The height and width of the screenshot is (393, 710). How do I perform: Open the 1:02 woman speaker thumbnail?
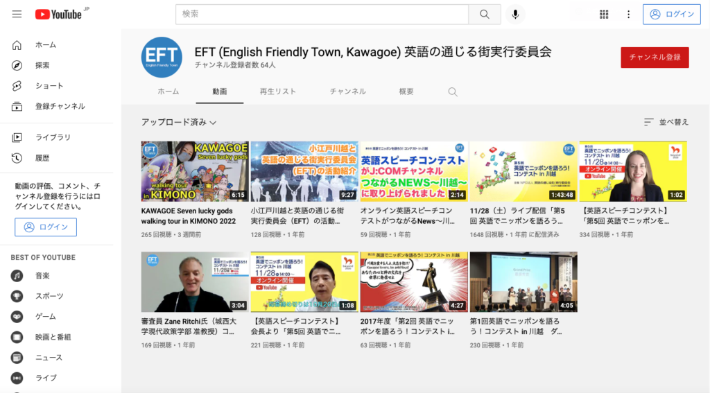coord(633,171)
